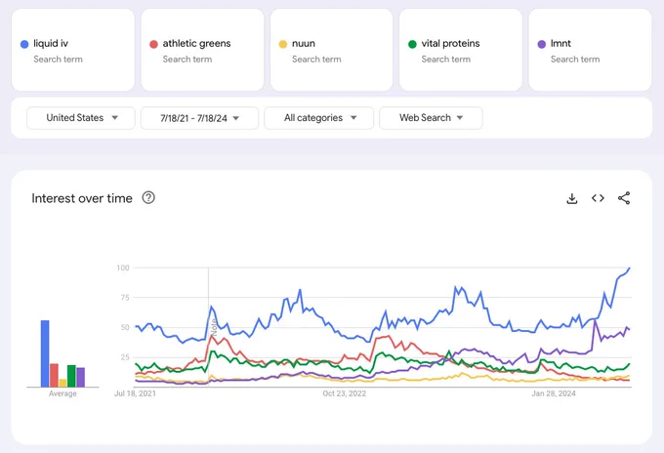Image resolution: width=664 pixels, height=453 pixels.
Task: Click the yellow nuun average bar
Action: click(62, 383)
